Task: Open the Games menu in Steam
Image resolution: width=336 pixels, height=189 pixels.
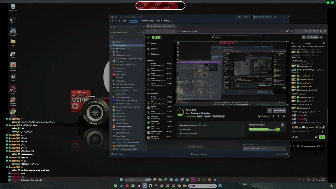Action: pyautogui.click(x=134, y=17)
